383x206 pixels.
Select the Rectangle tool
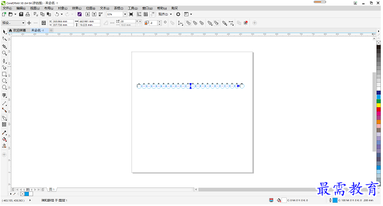point(4,74)
